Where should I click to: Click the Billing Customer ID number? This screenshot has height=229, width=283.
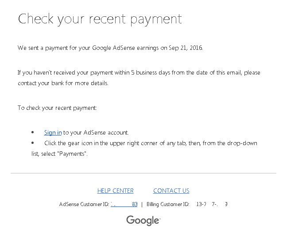click(x=212, y=204)
